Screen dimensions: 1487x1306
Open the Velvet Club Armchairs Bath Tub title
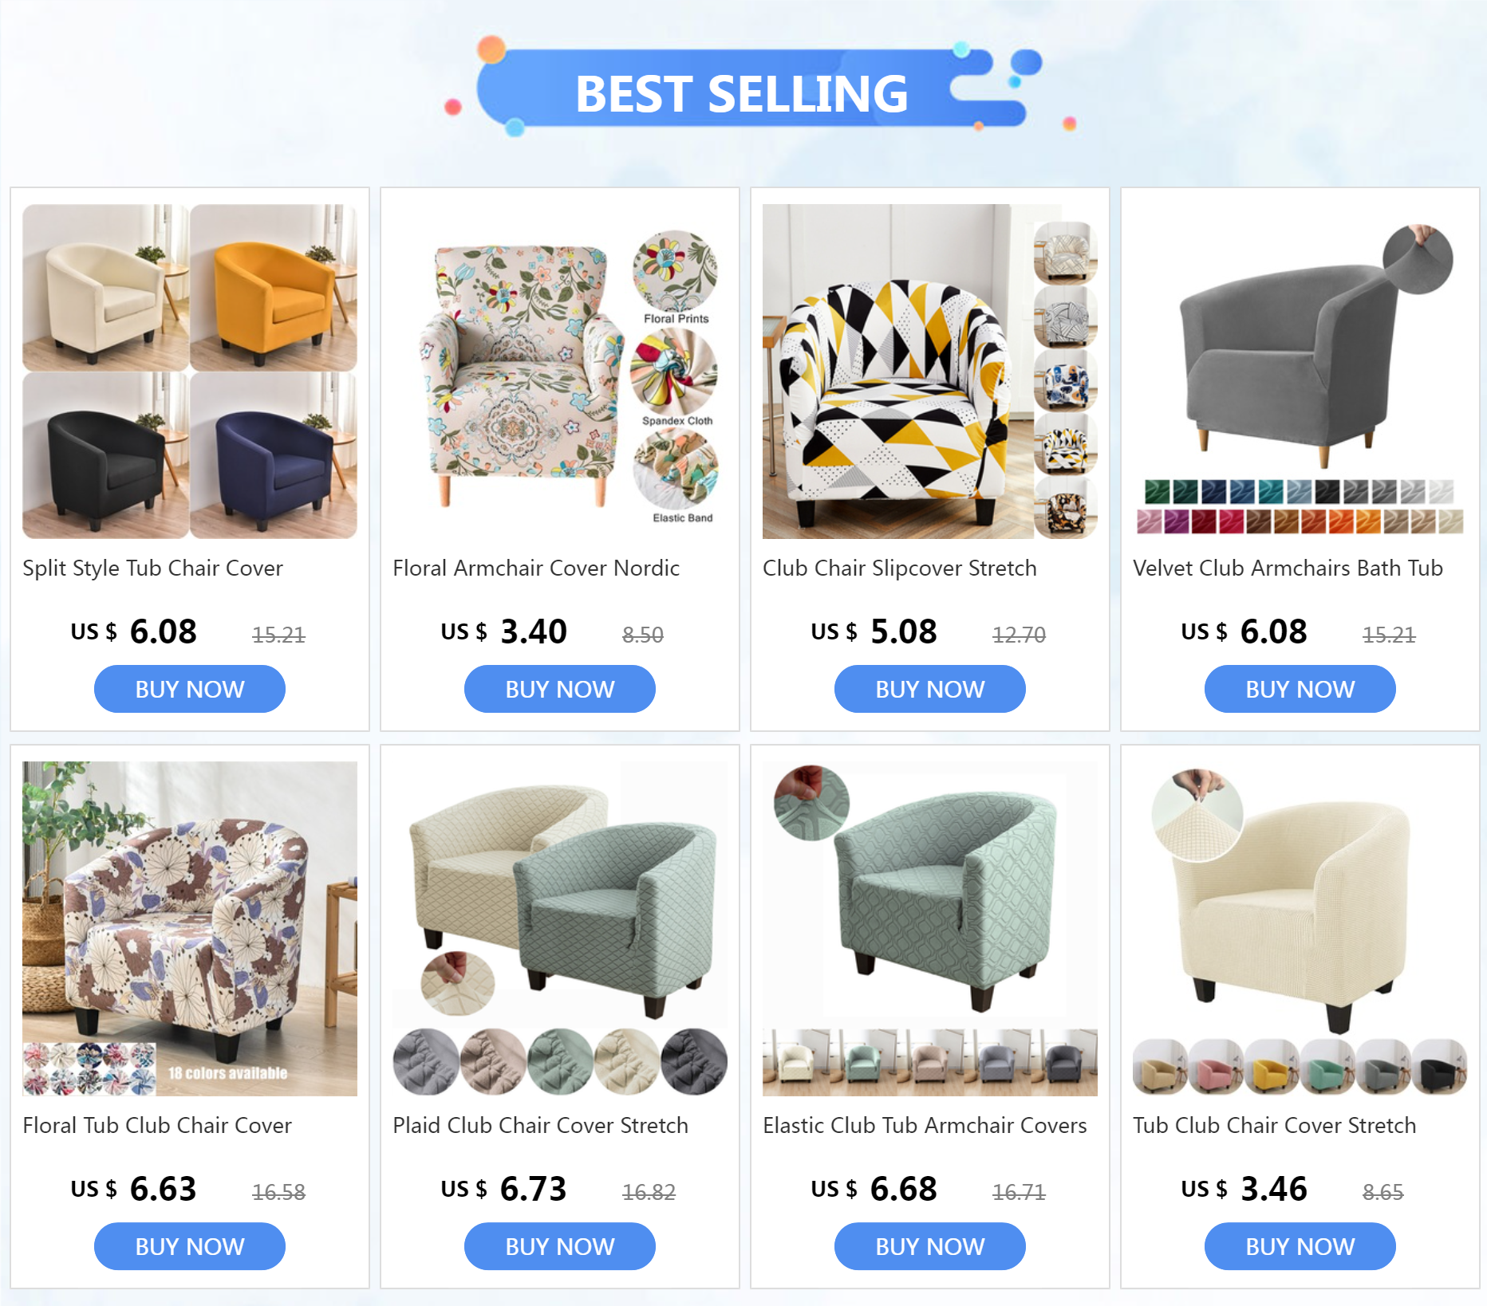(x=1288, y=568)
